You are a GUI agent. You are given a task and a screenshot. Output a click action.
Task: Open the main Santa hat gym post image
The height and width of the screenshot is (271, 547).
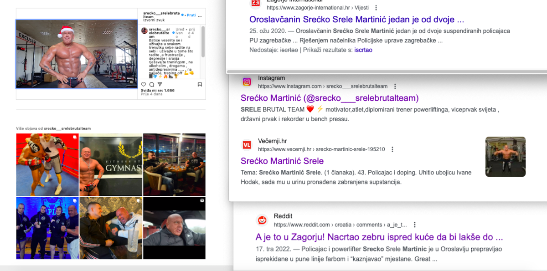(77, 54)
